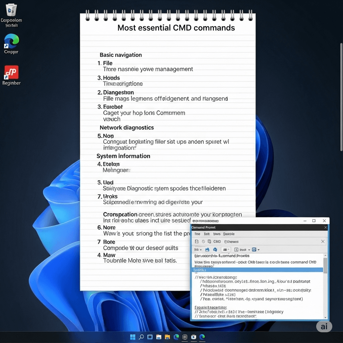Open the Recycle Bin desktop icon

11,10
